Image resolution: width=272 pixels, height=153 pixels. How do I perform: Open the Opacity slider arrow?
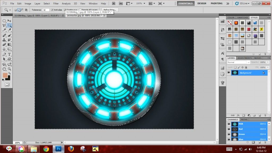tap(268, 62)
